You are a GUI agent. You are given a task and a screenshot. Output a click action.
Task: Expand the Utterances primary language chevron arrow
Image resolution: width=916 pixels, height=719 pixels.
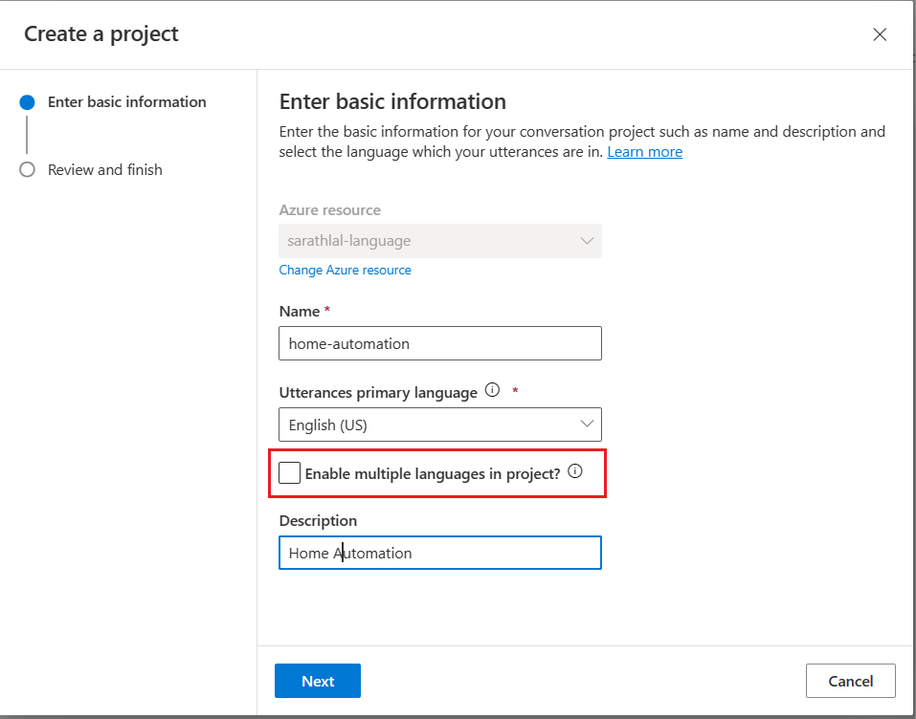pos(587,424)
